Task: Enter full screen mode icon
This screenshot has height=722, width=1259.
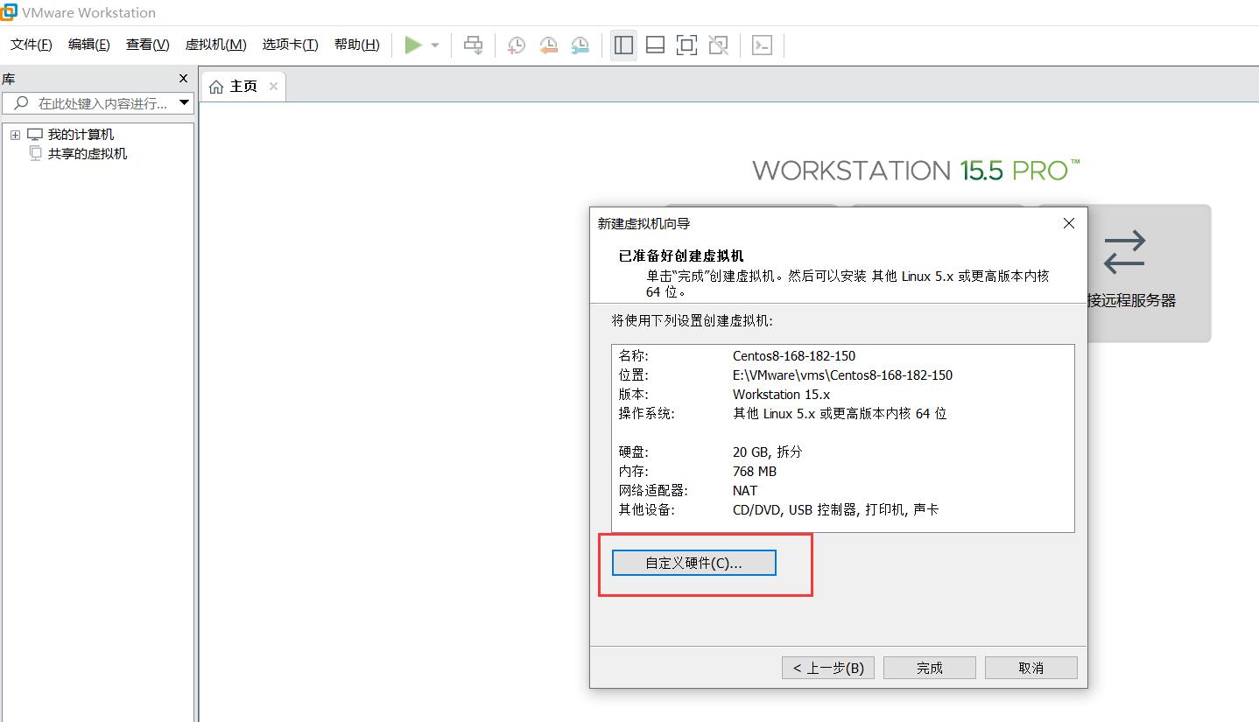Action: pyautogui.click(x=686, y=45)
